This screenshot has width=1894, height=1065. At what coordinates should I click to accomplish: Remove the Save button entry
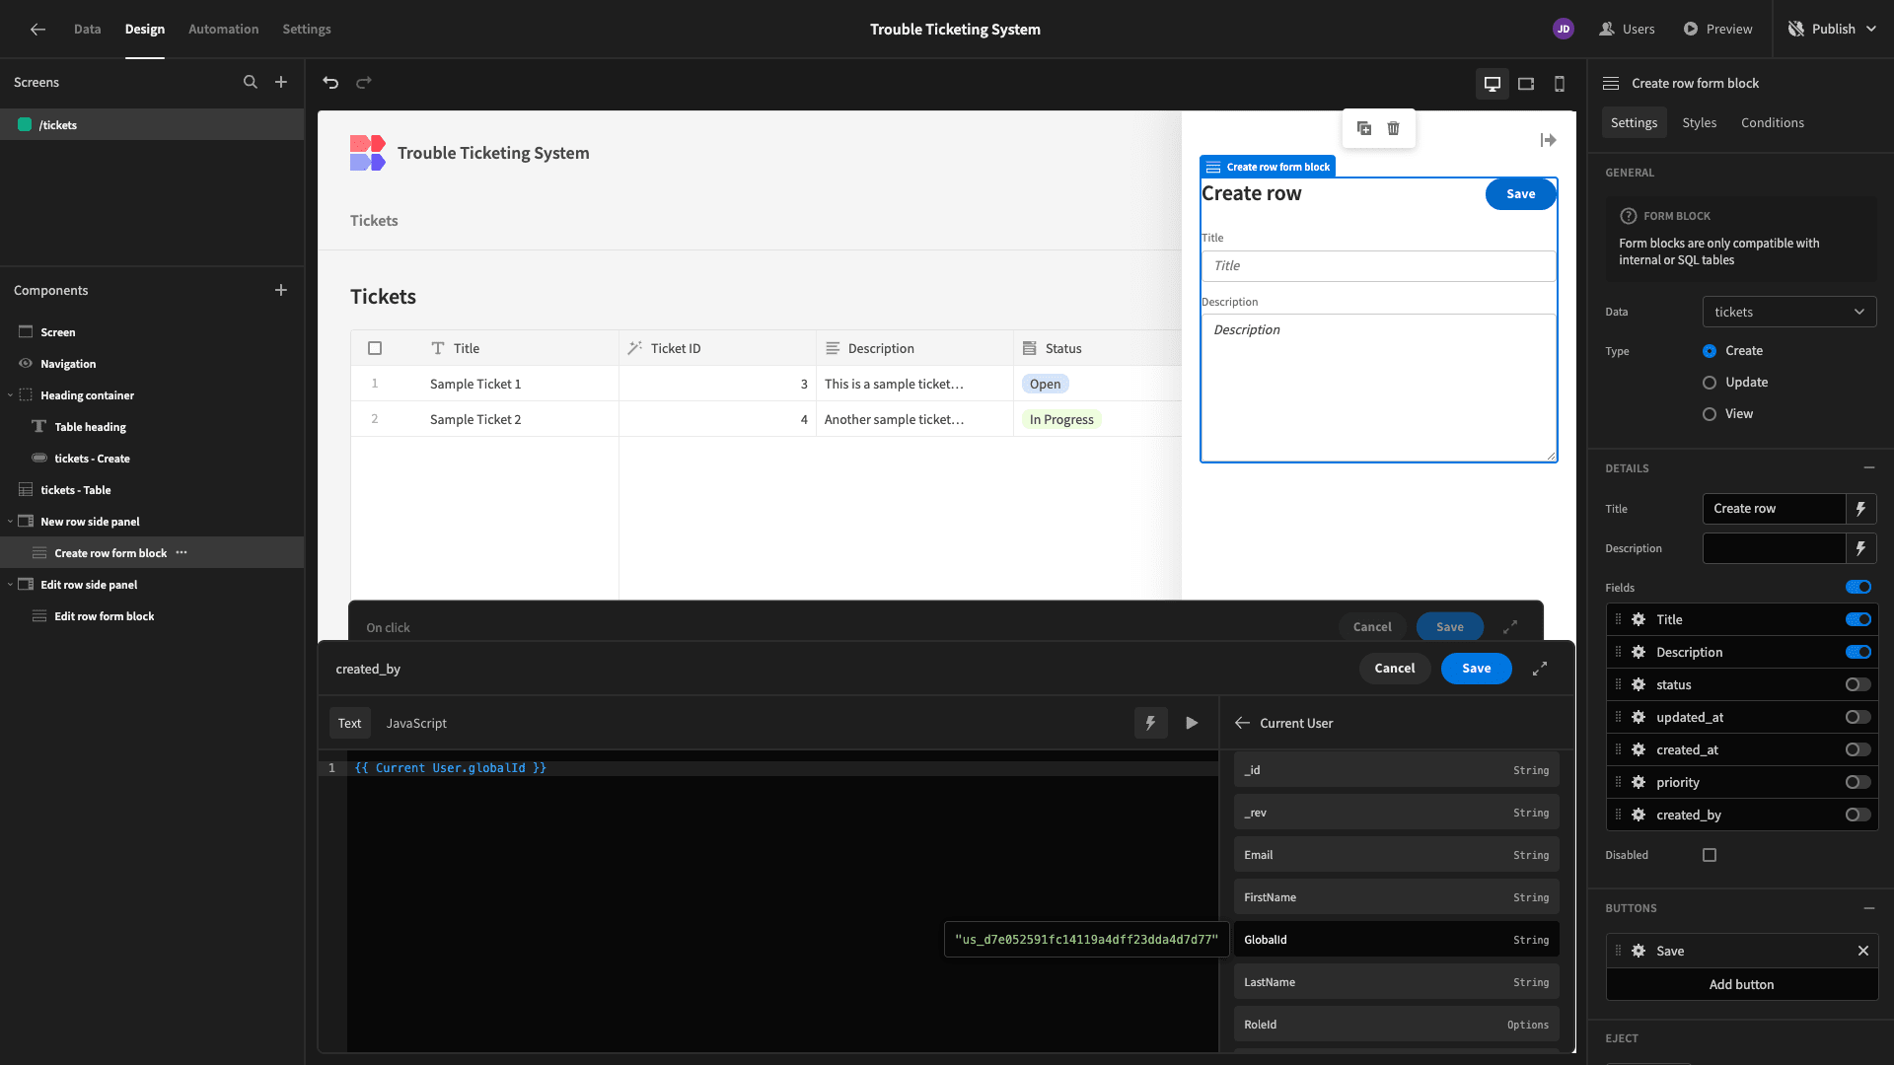coord(1863,952)
